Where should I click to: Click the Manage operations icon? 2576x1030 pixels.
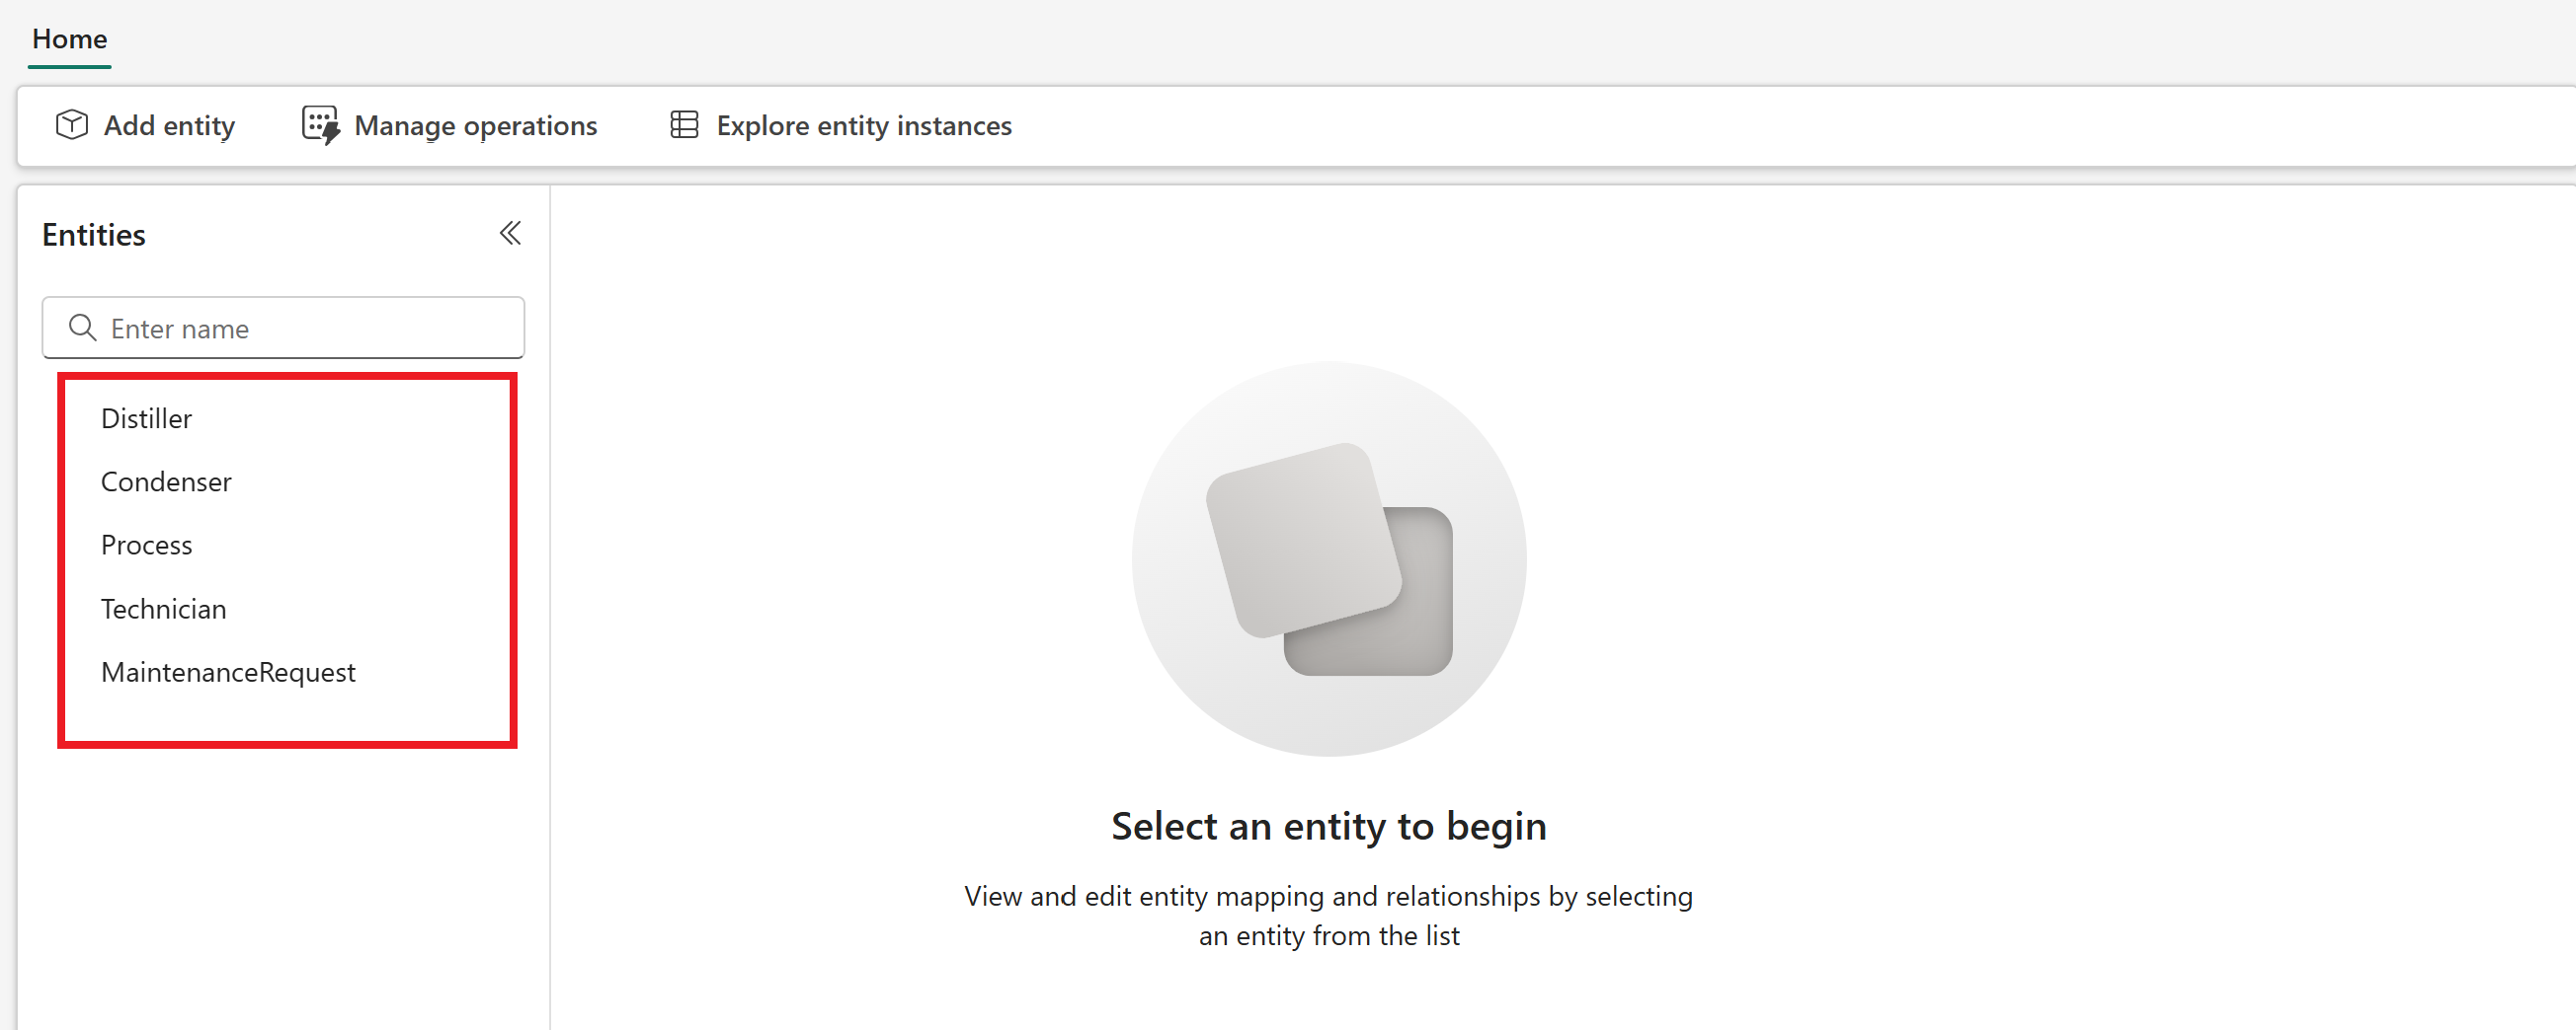pyautogui.click(x=321, y=125)
